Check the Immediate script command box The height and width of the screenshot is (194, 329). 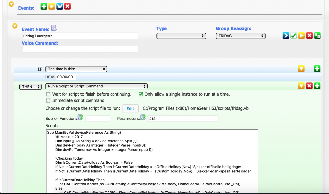(x=49, y=101)
